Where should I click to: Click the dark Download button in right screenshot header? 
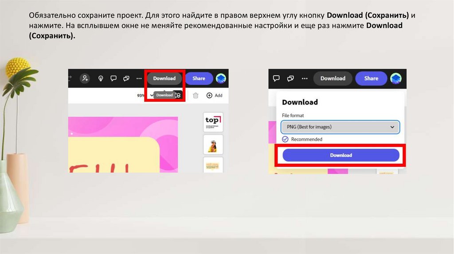[333, 78]
